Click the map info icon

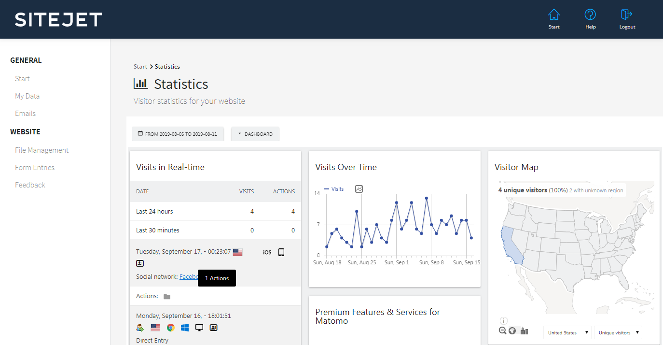[504, 320]
